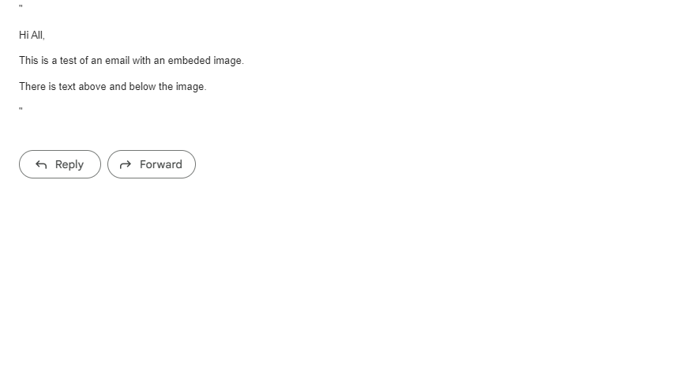The image size is (676, 383).
Task: Click the Reply button
Action: [x=60, y=164]
